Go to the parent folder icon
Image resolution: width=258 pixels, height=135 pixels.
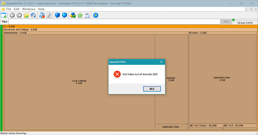click(x=26, y=15)
